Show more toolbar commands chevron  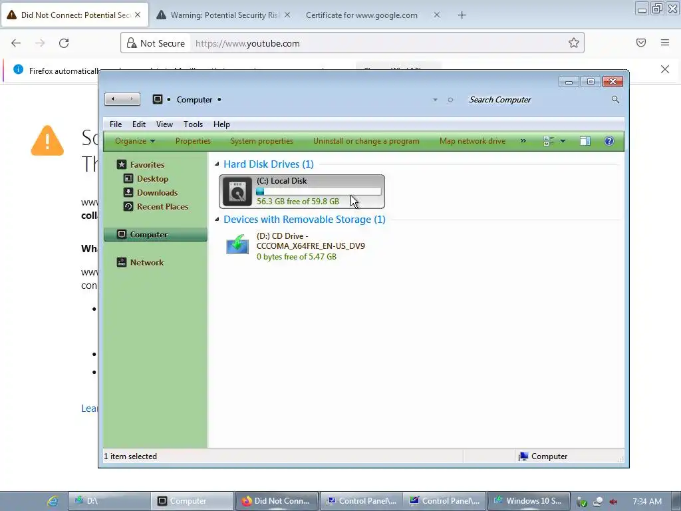[523, 141]
